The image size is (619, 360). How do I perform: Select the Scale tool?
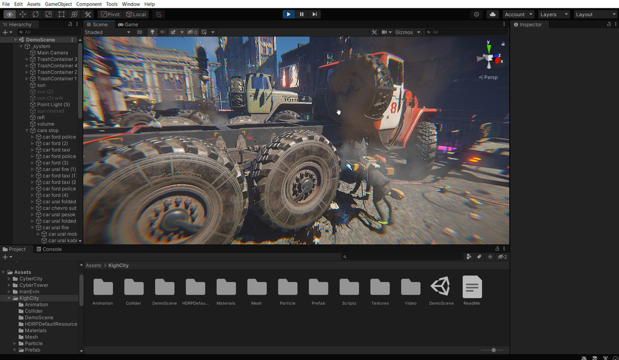point(48,14)
